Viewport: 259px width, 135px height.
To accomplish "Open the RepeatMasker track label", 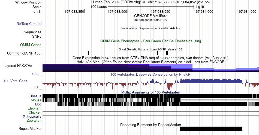I will 30,128.
